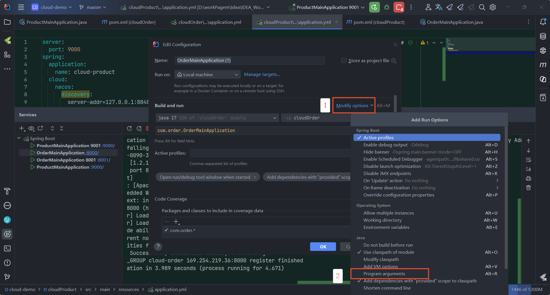550x295 pixels.
Task: Open IDE settings gear in the title bar
Action: point(493,7)
